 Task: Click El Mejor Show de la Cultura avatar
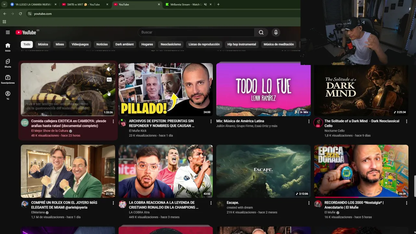click(25, 123)
